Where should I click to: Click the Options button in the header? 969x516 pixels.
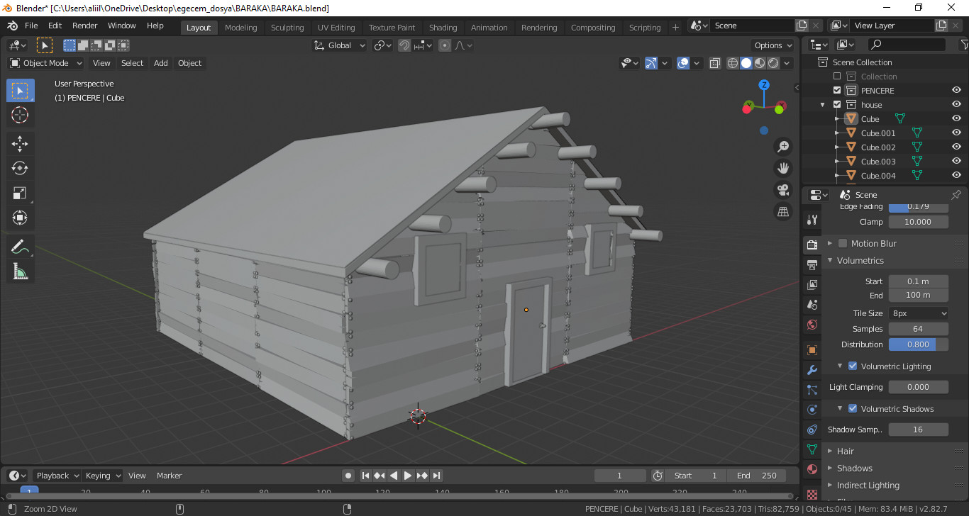point(772,45)
